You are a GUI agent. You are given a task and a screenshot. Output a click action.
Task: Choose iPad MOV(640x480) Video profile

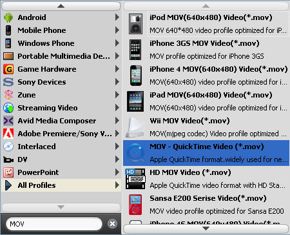pos(206,101)
